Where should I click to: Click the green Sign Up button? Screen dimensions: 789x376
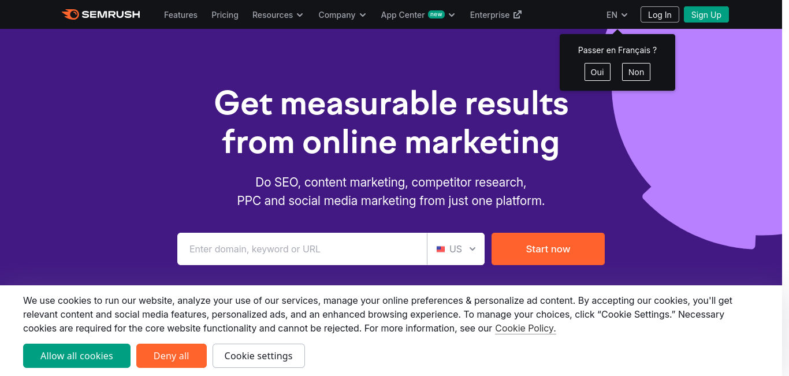coord(706,14)
